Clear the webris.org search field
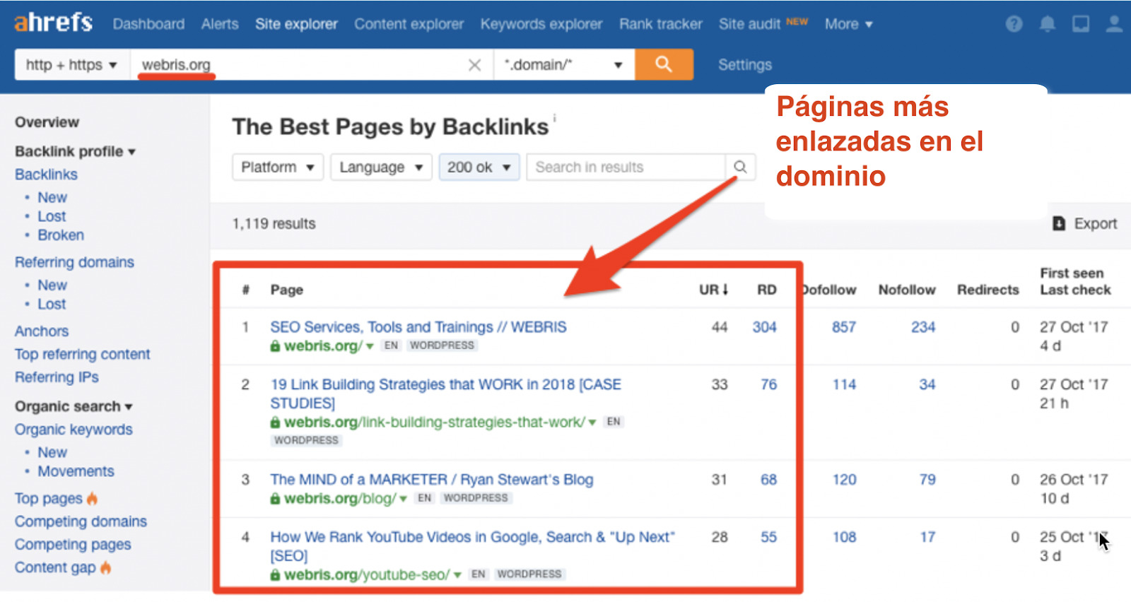Image resolution: width=1131 pixels, height=602 pixels. coord(474,65)
